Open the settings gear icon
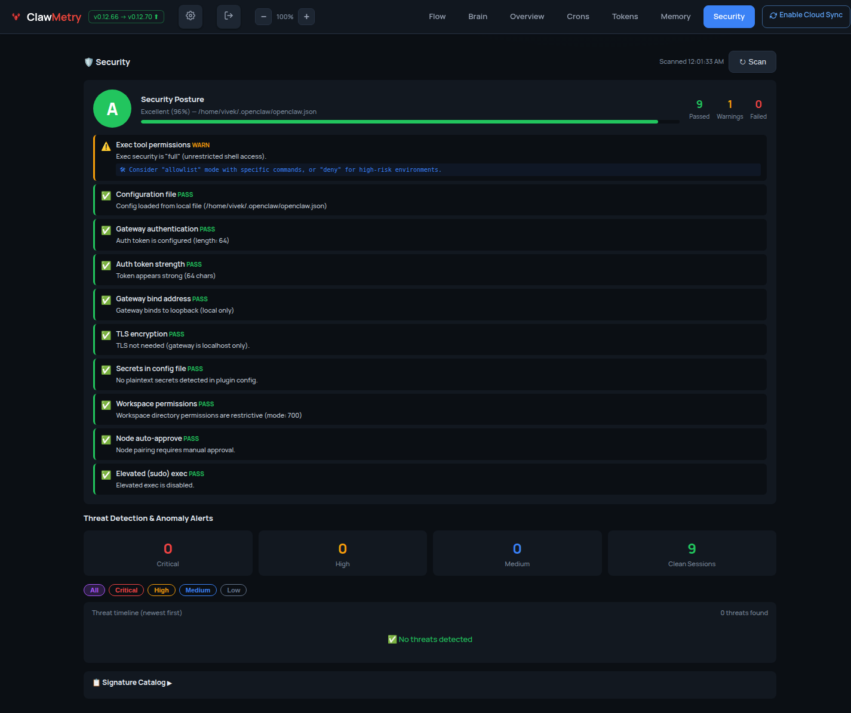 pyautogui.click(x=191, y=16)
